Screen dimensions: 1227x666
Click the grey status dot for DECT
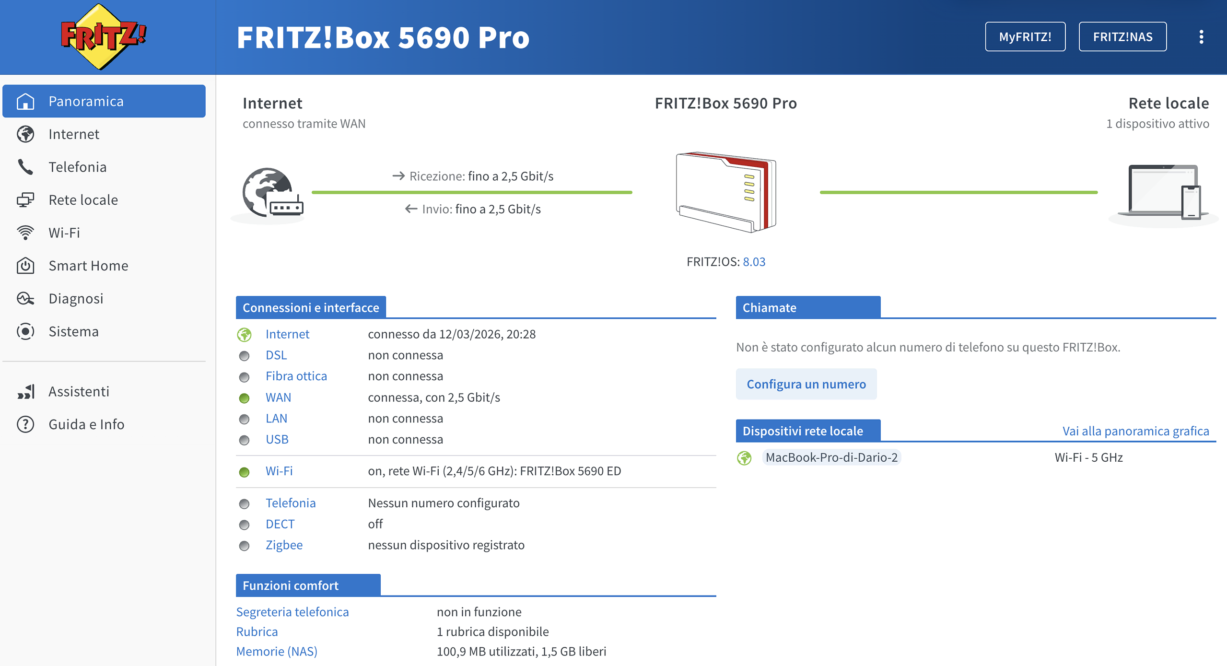(x=245, y=525)
